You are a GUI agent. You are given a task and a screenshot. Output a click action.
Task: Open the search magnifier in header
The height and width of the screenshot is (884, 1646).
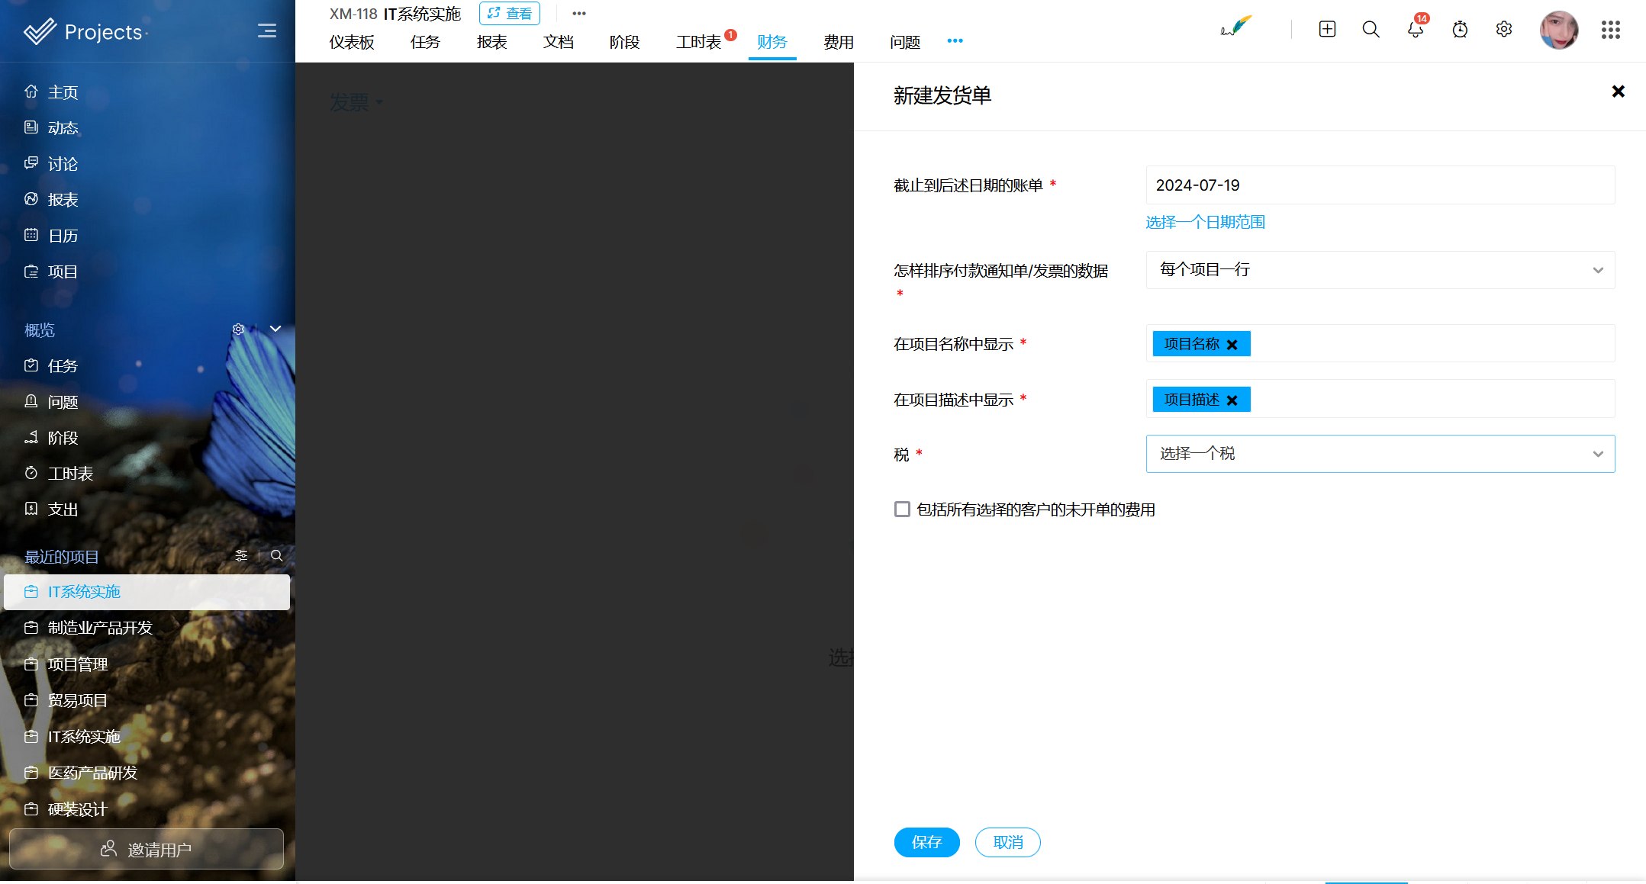(1371, 29)
